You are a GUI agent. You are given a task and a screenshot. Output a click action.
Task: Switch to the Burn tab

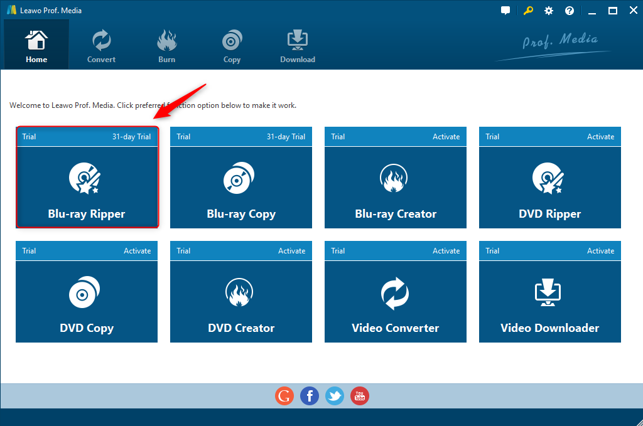coord(167,45)
